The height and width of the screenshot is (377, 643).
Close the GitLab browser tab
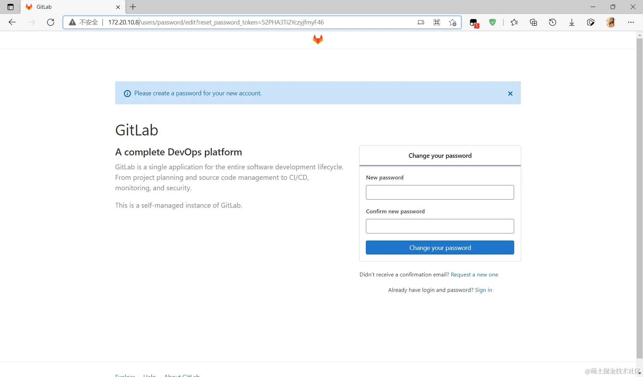(118, 7)
